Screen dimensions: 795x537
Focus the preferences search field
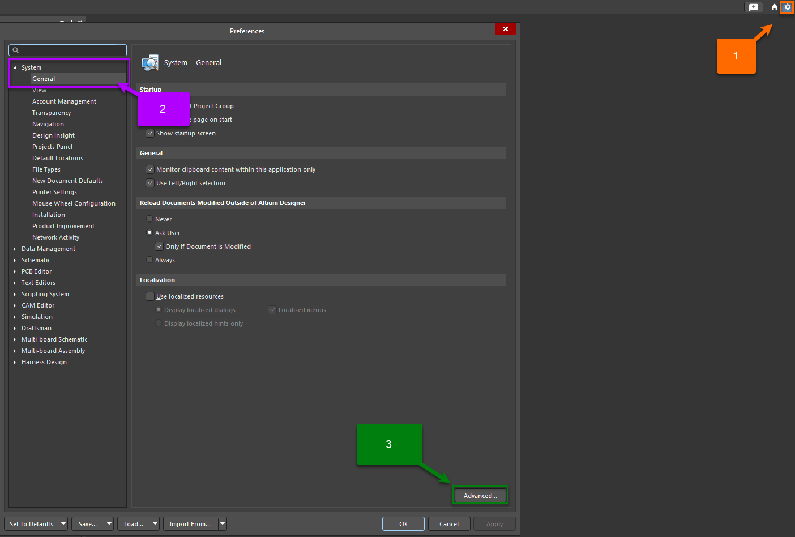67,50
